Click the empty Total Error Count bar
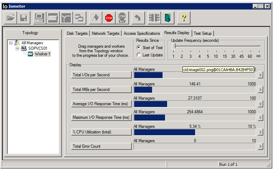The width and height of the screenshot is (273, 170). [x=195, y=146]
